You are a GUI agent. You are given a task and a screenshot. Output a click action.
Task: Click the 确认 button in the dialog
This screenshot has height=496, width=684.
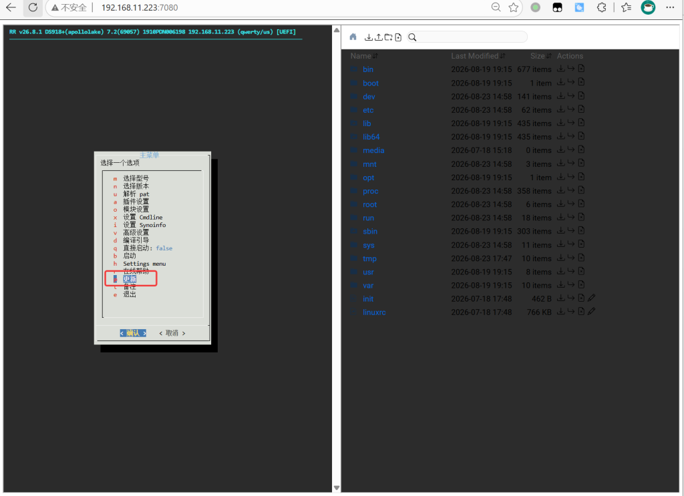click(x=133, y=333)
